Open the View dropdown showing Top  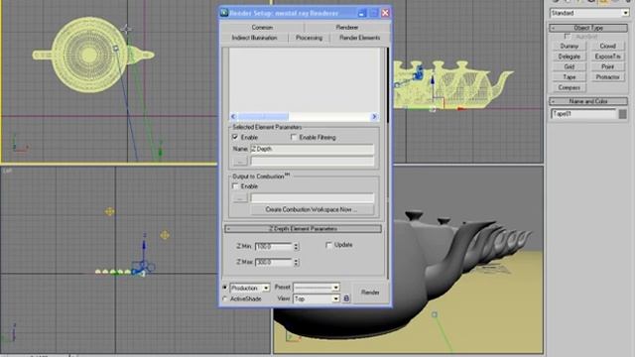click(335, 298)
